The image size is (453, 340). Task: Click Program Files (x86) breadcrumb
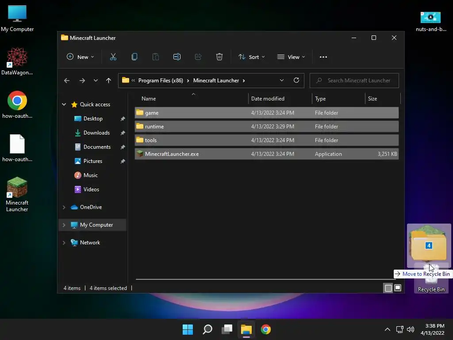[x=161, y=81]
